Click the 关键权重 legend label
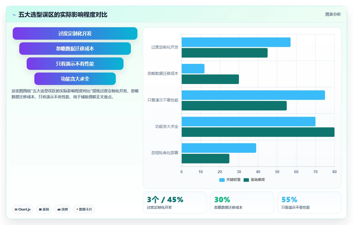The image size is (353, 225). coord(233,180)
